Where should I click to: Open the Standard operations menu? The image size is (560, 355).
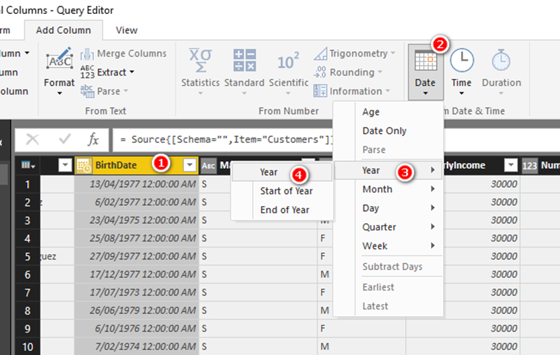tap(244, 72)
